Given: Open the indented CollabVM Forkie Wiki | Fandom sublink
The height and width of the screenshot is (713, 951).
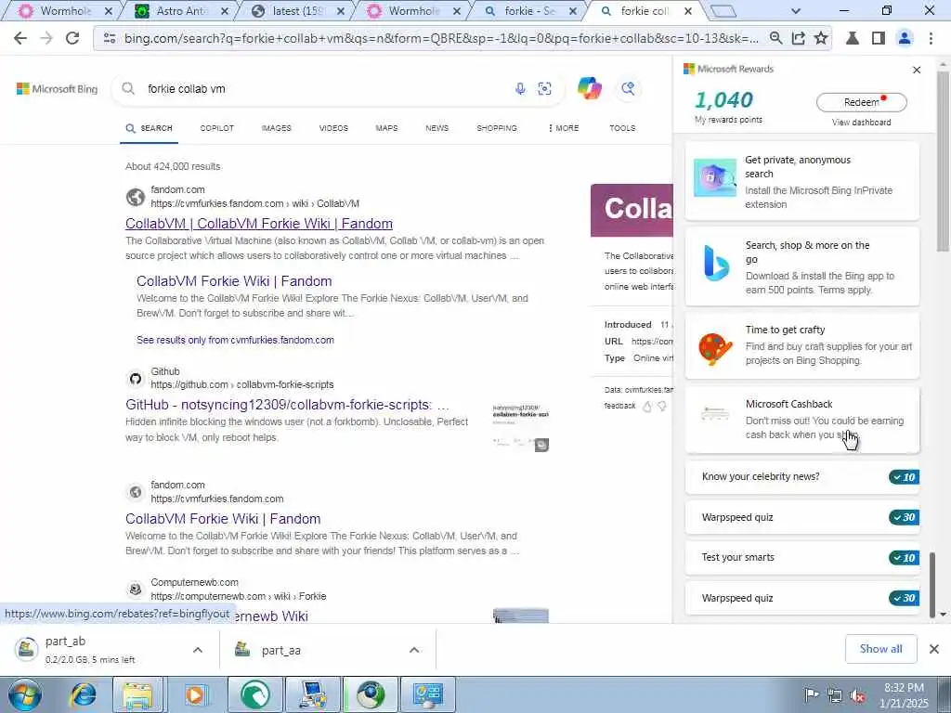Looking at the screenshot, I should (234, 281).
